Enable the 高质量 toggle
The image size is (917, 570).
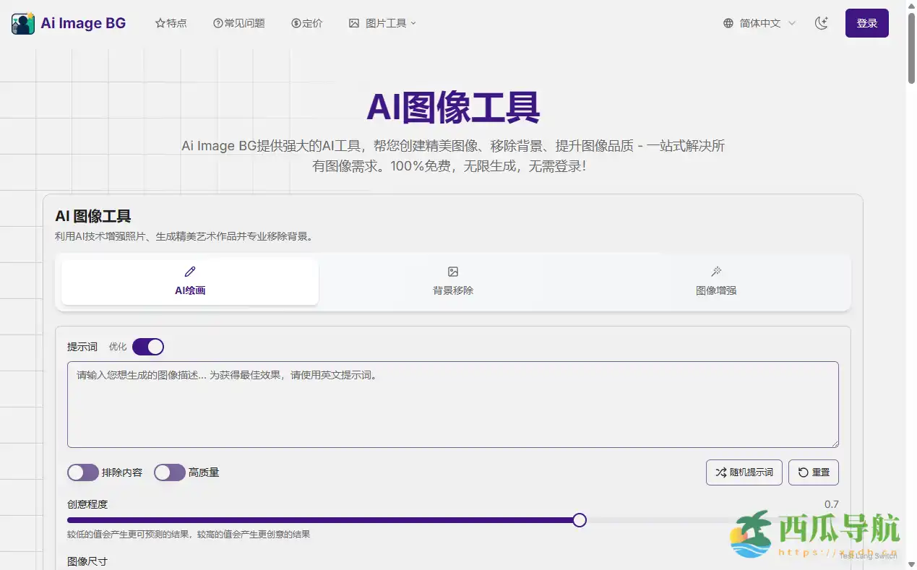coord(169,472)
